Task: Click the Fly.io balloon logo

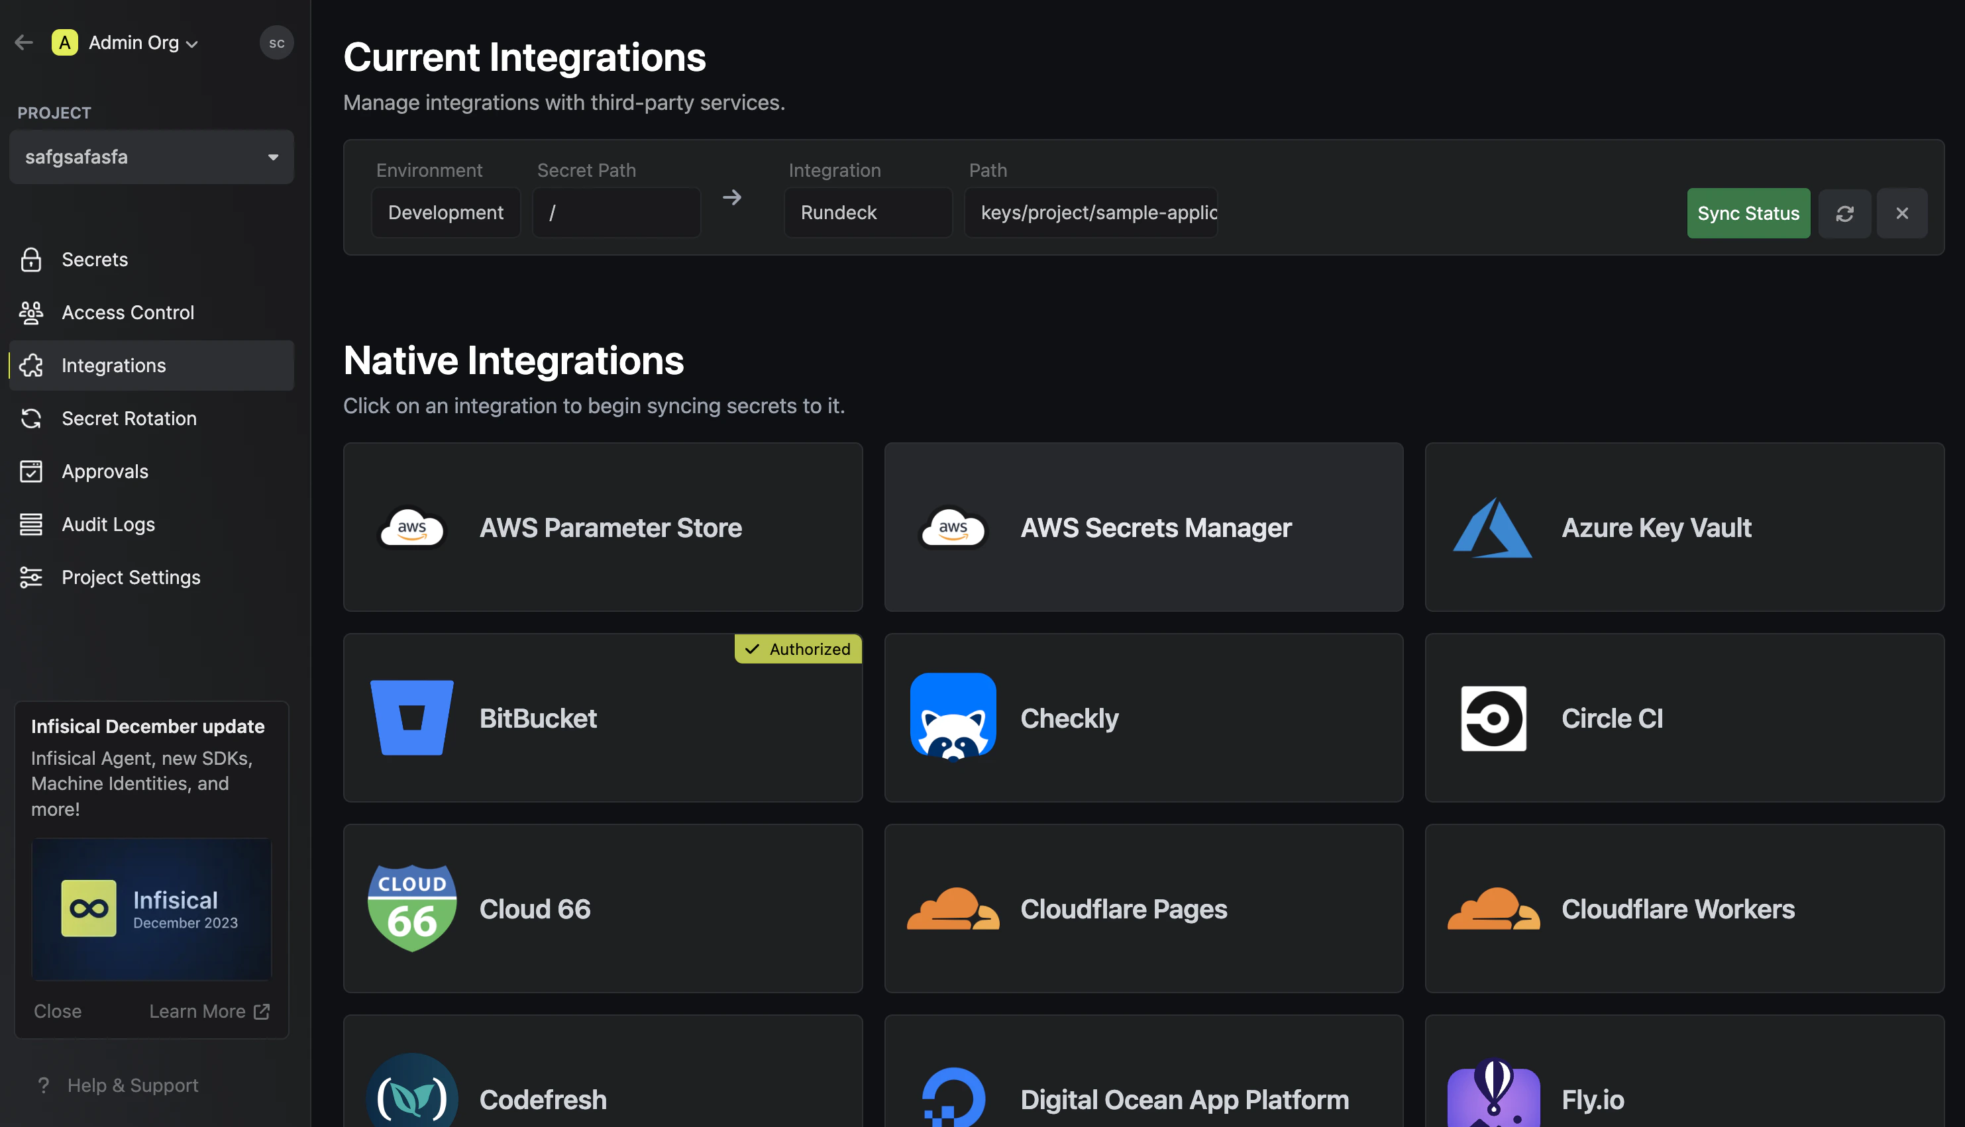Action: click(x=1493, y=1093)
